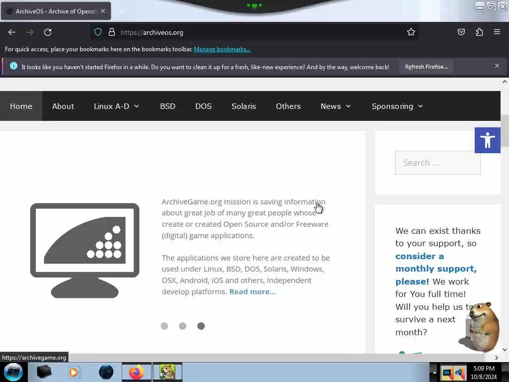The width and height of the screenshot is (509, 382).
Task: Open the accessibility tools widget
Action: pos(487,140)
